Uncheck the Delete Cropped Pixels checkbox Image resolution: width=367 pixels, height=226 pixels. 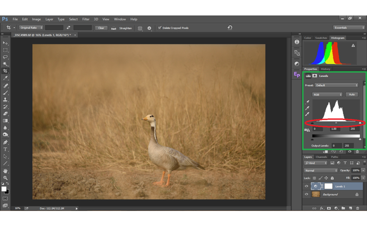coord(160,28)
